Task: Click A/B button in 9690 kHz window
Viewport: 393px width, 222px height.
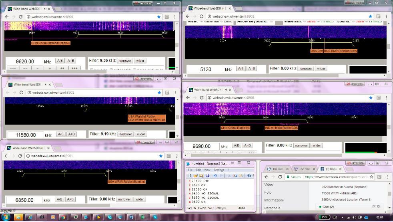Action: pos(237,145)
